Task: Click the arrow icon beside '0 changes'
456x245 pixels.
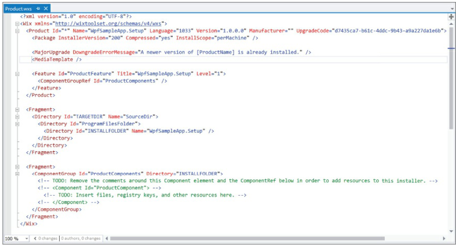Action: [35, 239]
